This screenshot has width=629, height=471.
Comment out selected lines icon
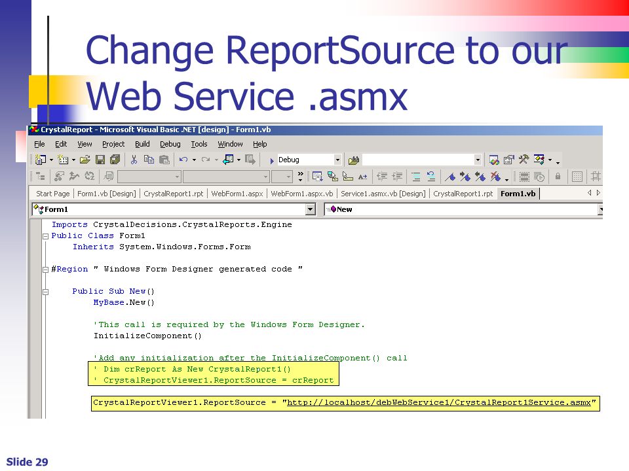[416, 176]
